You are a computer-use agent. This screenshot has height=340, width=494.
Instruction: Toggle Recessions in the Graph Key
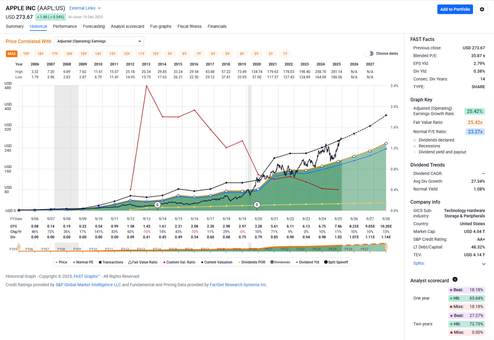(x=429, y=146)
